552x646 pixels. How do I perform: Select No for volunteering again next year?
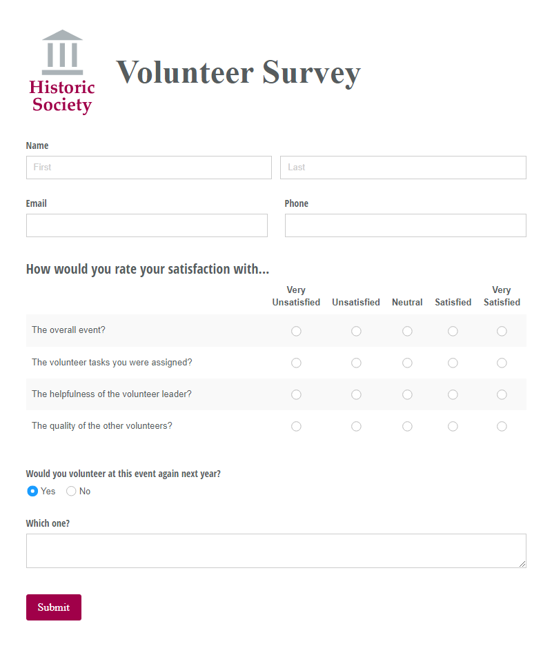[71, 491]
